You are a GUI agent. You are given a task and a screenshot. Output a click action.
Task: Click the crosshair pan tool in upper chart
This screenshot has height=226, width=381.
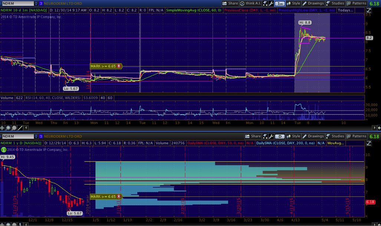click(x=3, y=128)
